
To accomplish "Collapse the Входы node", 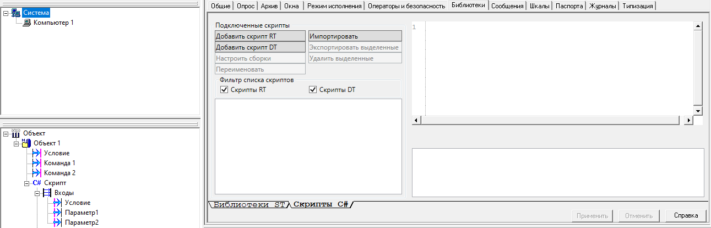I will pyautogui.click(x=37, y=193).
